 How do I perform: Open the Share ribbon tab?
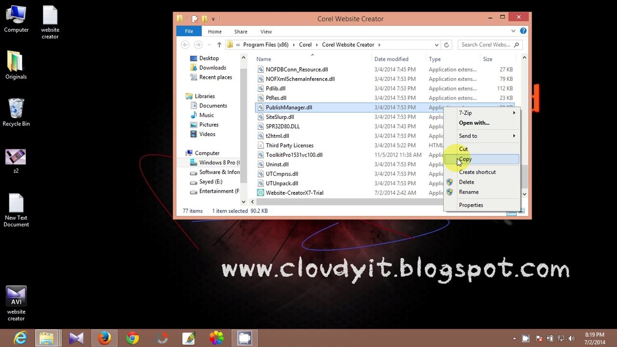(241, 31)
